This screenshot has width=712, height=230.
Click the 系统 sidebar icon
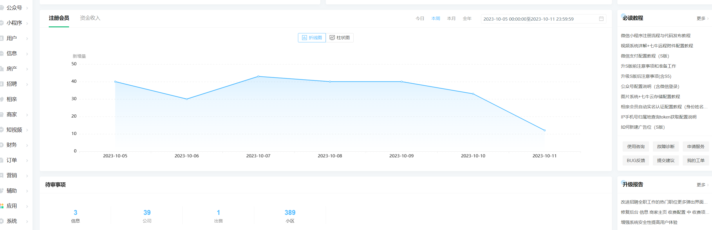coord(1,221)
